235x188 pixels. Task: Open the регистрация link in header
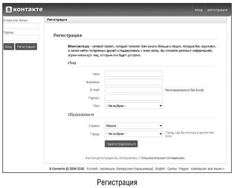[217, 10]
